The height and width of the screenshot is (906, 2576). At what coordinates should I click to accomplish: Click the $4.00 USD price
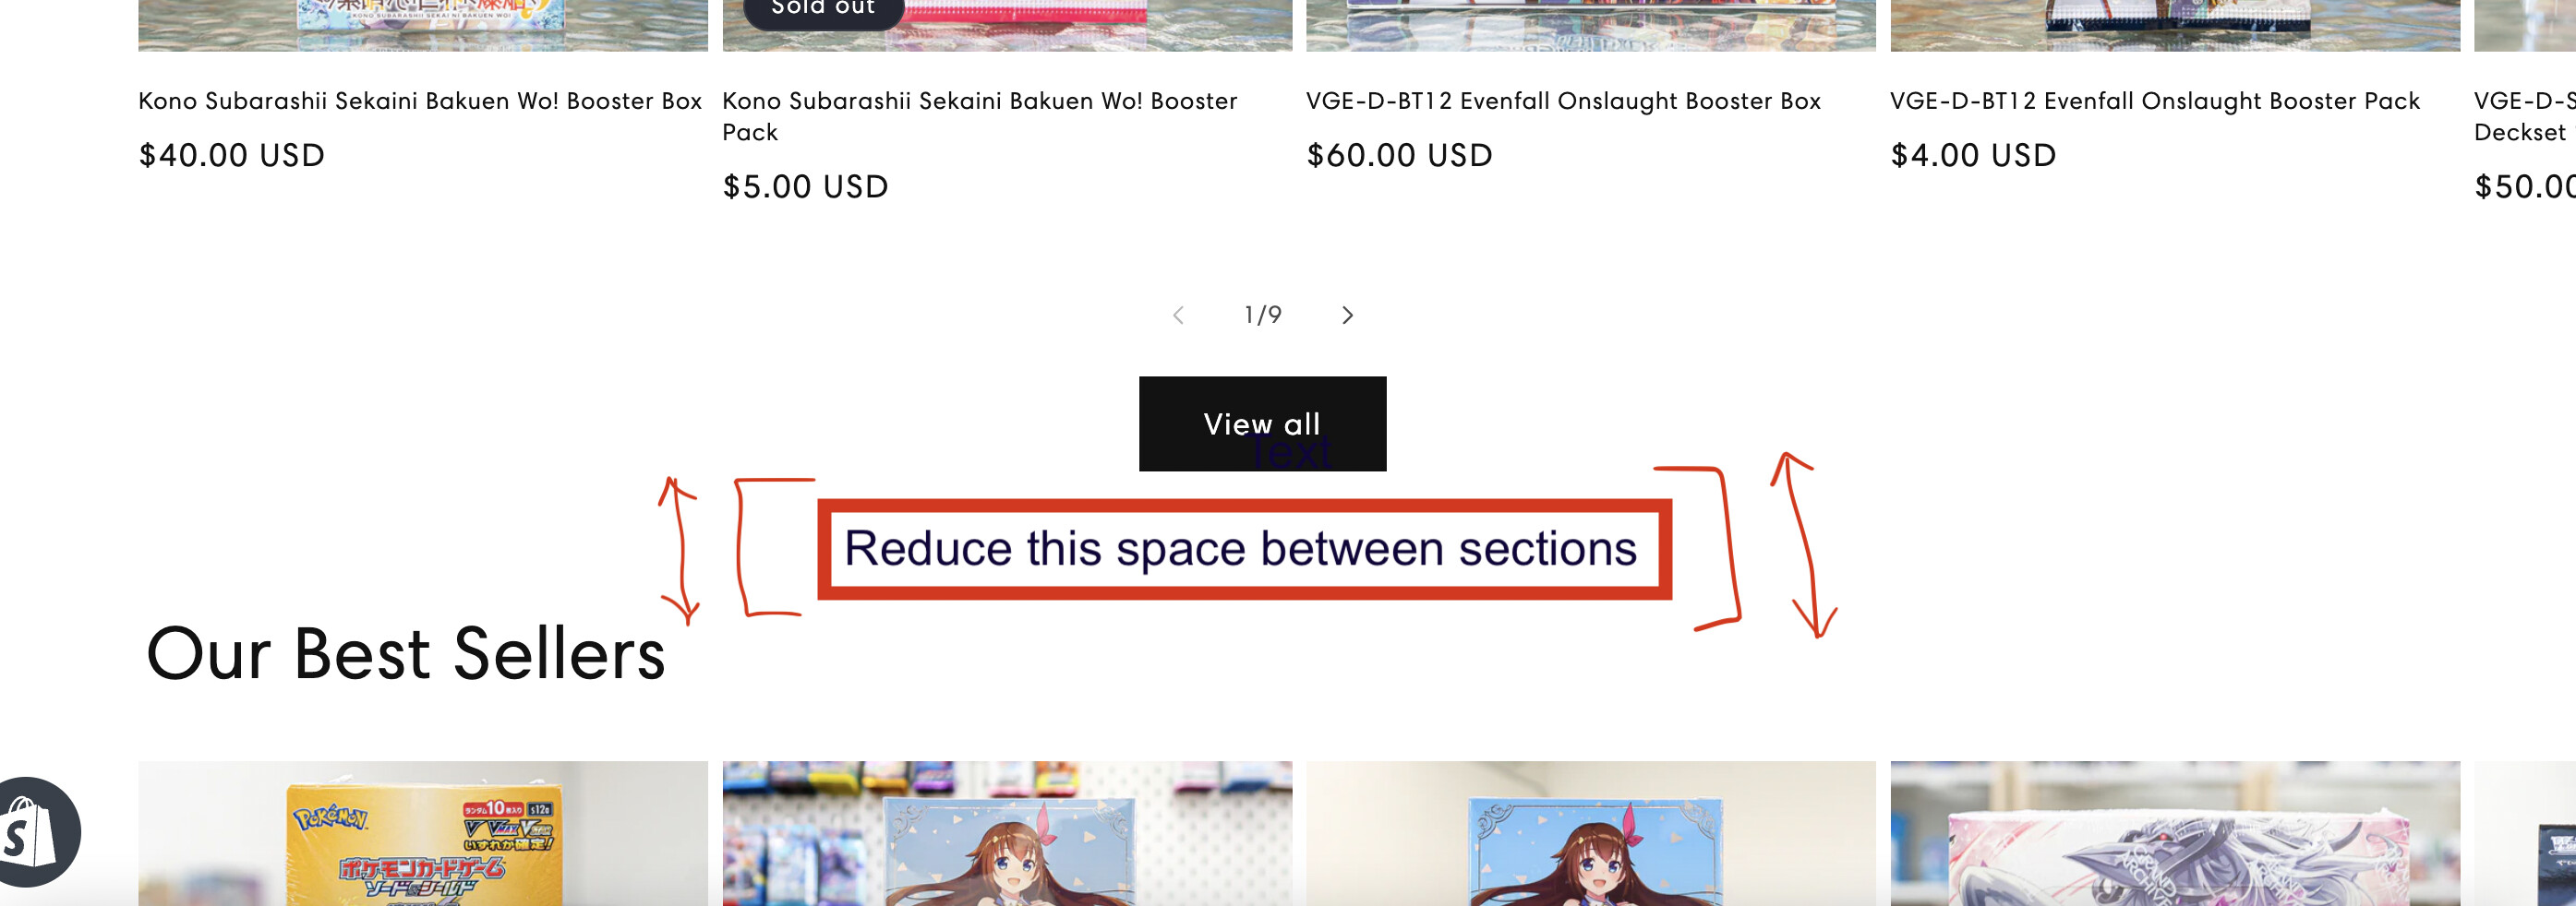pyautogui.click(x=1973, y=155)
